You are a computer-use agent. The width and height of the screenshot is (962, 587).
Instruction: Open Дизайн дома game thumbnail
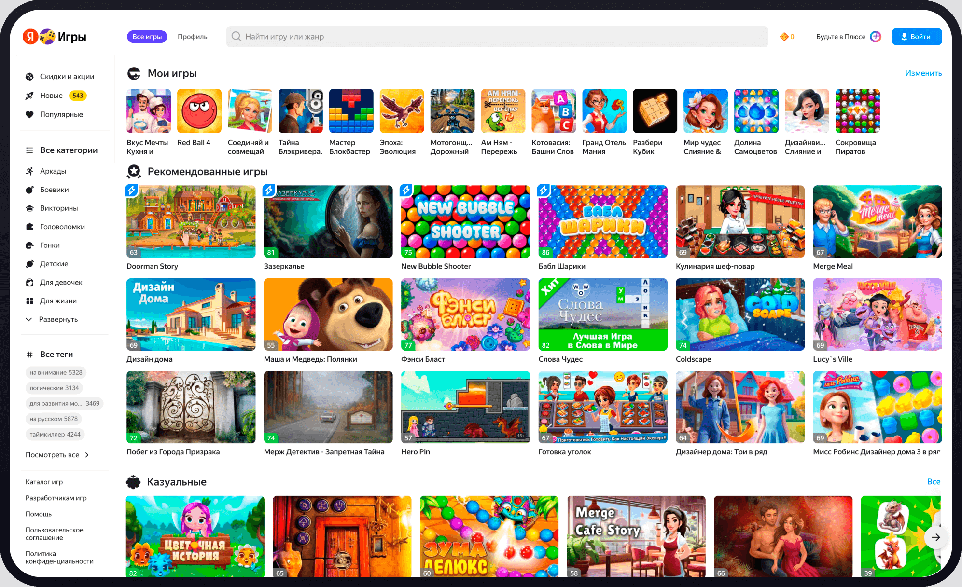(191, 314)
